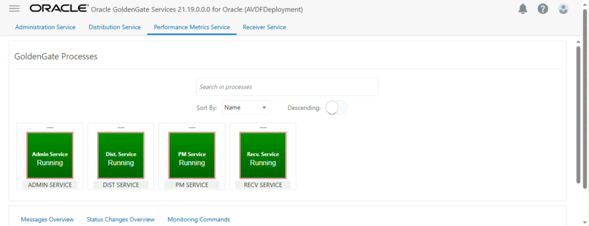Open the help question mark icon
The image size is (589, 226).
pos(543,9)
